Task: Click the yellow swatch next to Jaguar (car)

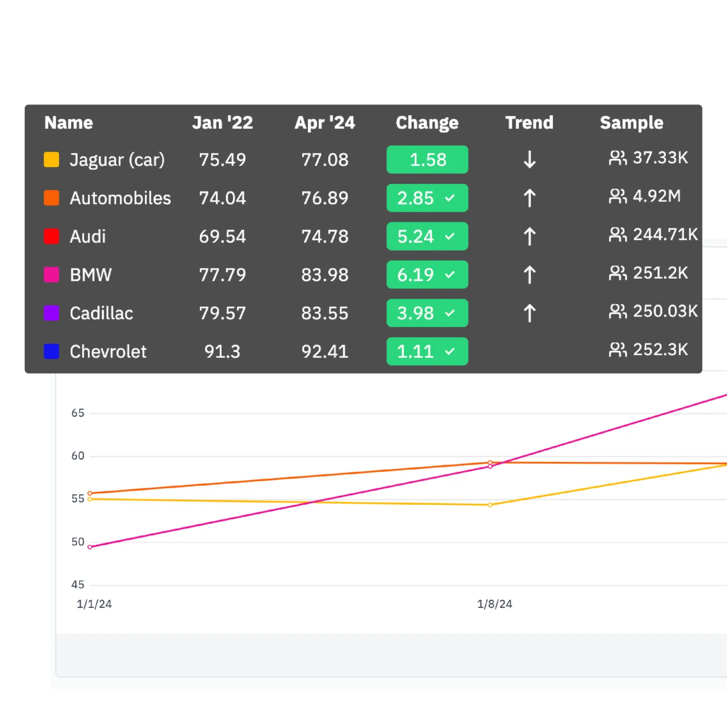Action: coord(51,160)
